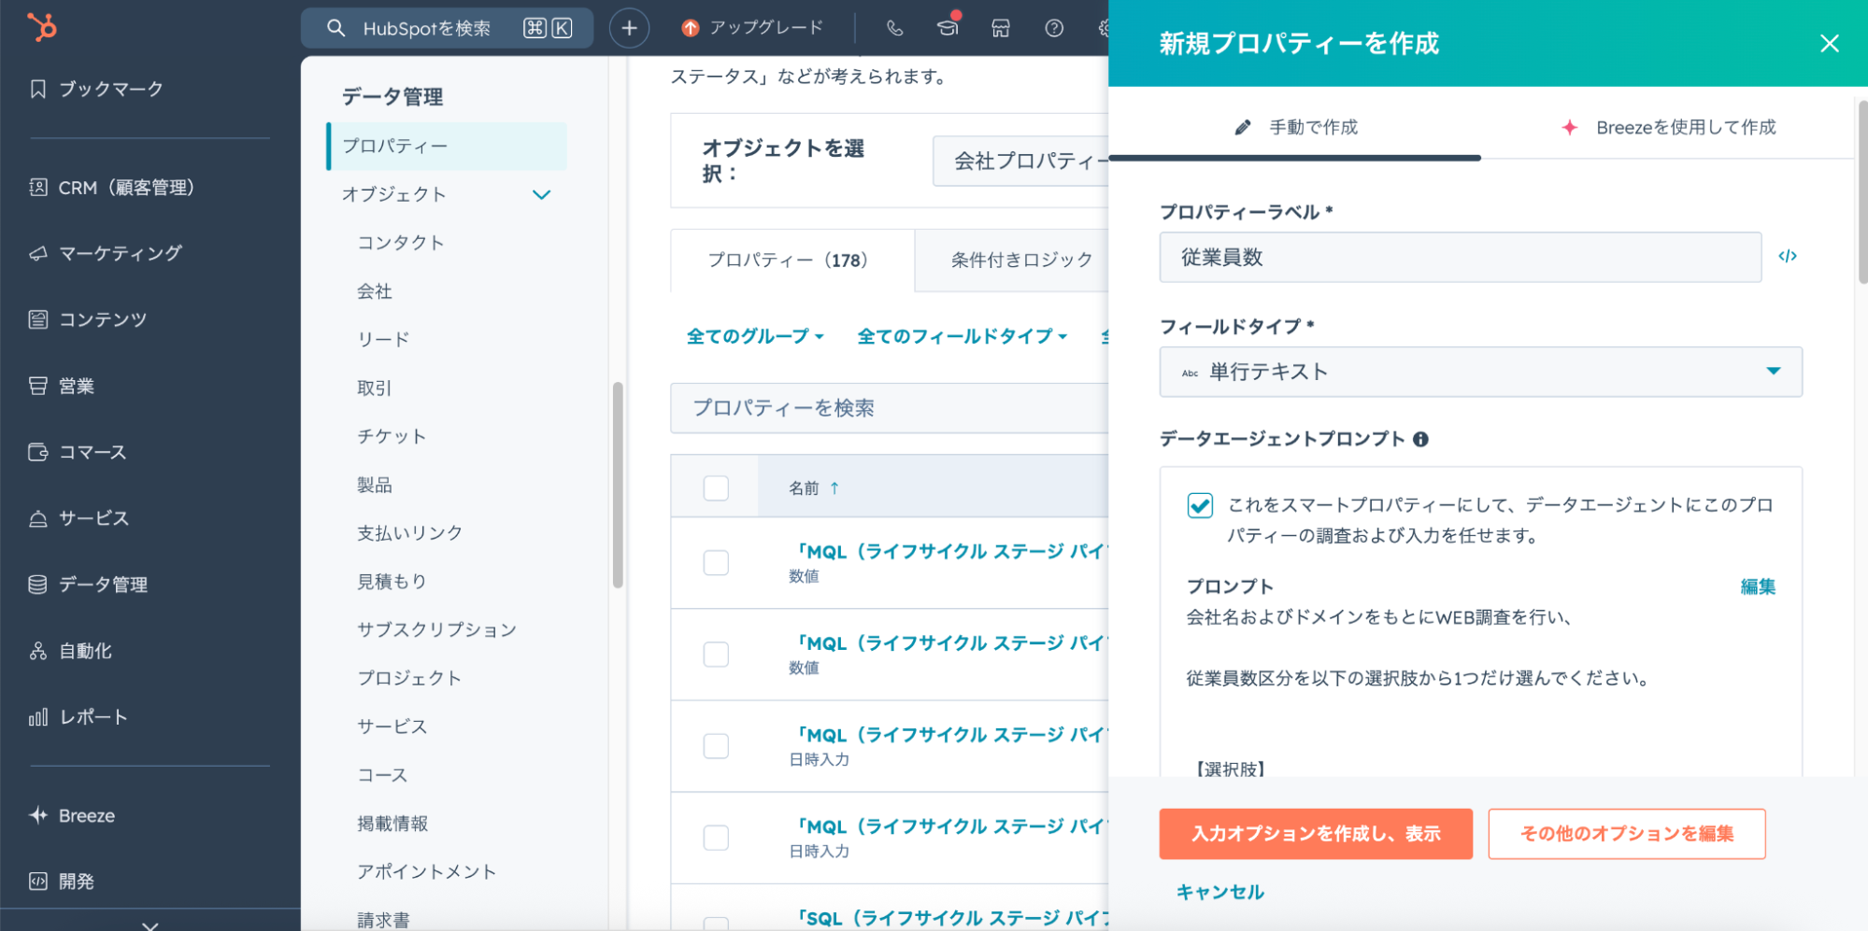Switch to 条件付きロジック tab
The width and height of the screenshot is (1868, 931).
(x=1020, y=260)
